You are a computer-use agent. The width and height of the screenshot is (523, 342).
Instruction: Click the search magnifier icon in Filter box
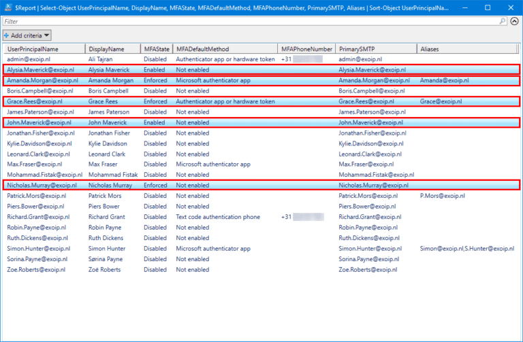point(503,21)
